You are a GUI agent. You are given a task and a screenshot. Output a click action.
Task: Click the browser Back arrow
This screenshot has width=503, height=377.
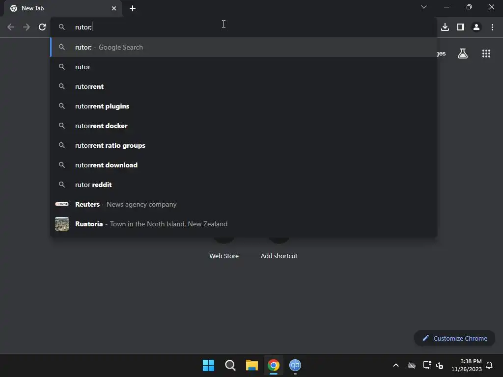pyautogui.click(x=11, y=27)
